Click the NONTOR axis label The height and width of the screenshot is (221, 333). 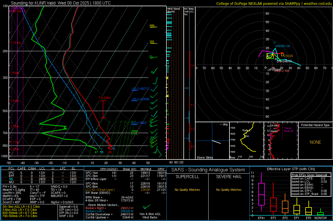321,218
